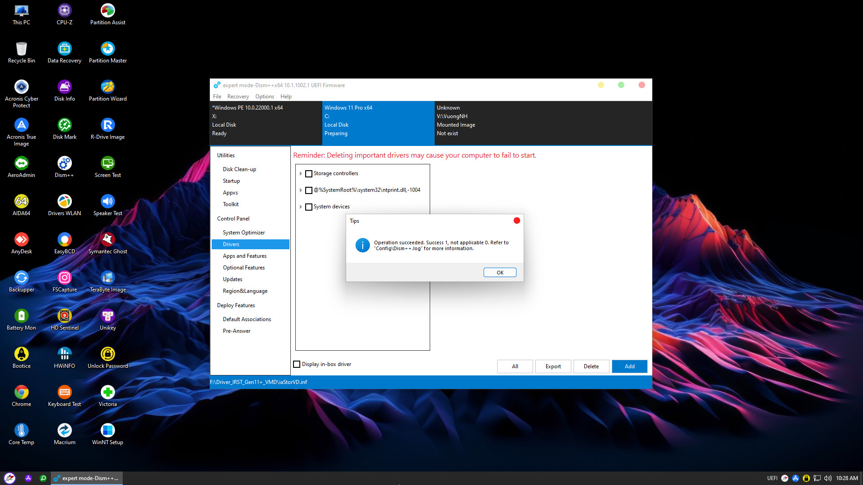The image size is (863, 485).
Task: Click OK in the Tips dialog
Action: [x=499, y=273]
